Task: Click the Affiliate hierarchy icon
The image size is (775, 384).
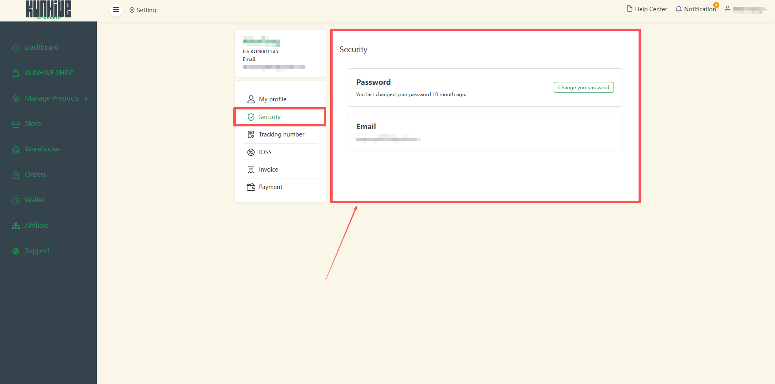Action: (x=16, y=226)
